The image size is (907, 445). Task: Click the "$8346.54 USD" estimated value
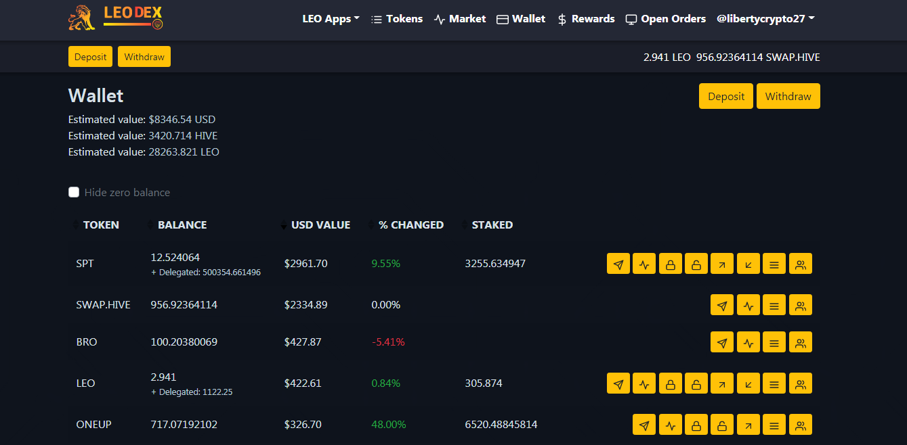click(182, 120)
